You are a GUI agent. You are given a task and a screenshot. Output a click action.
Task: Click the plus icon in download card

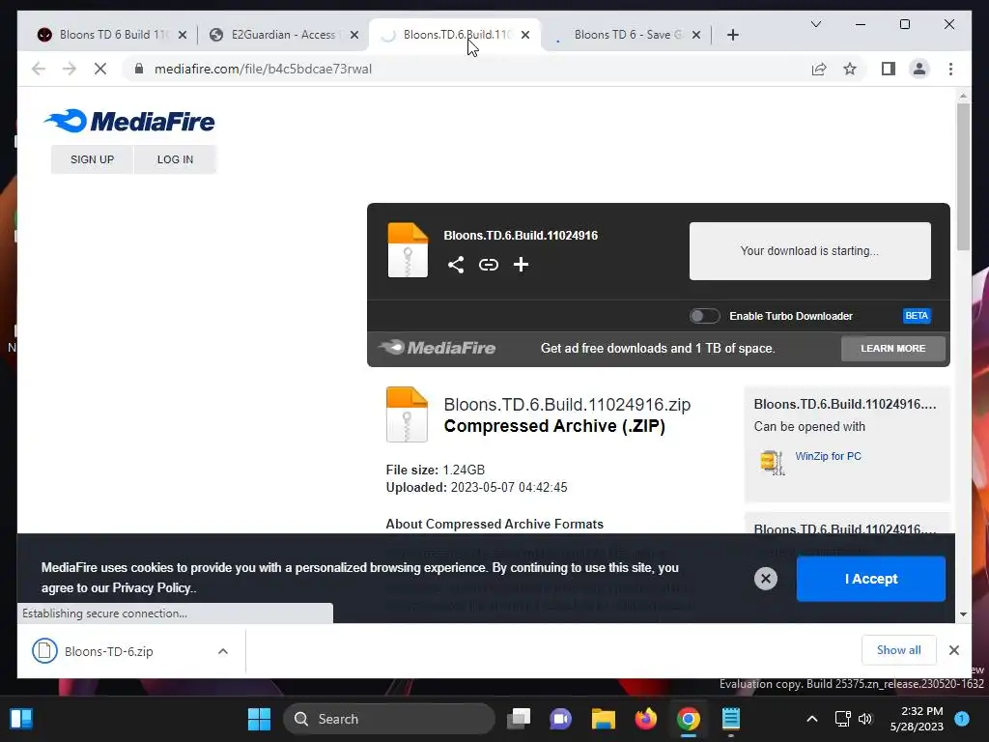click(x=521, y=265)
